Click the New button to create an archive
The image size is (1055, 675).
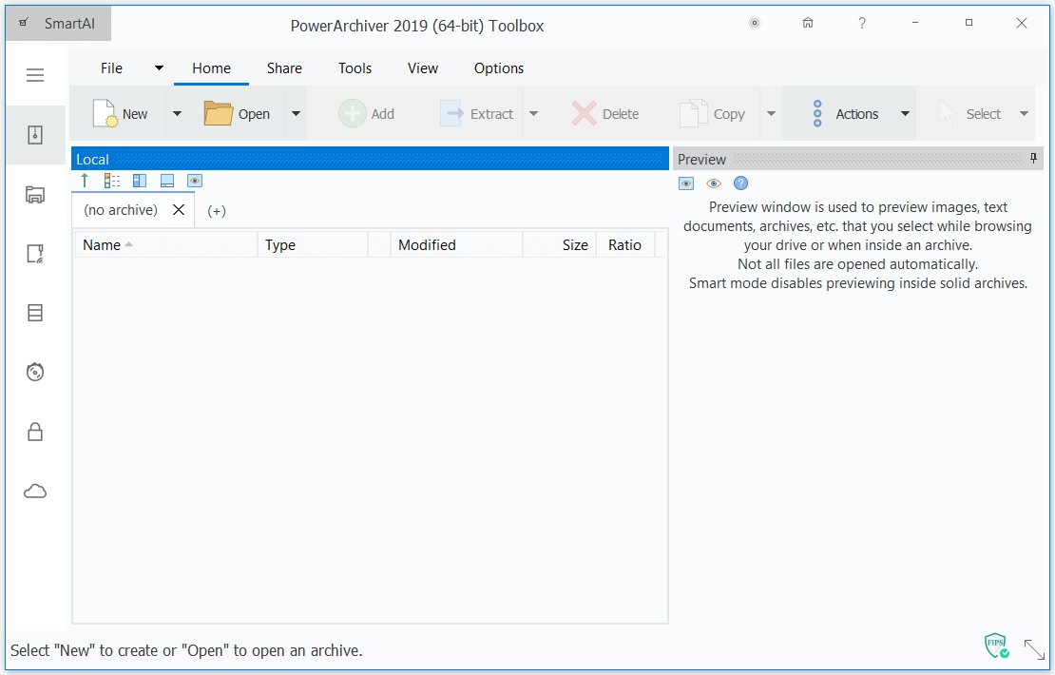click(x=125, y=112)
